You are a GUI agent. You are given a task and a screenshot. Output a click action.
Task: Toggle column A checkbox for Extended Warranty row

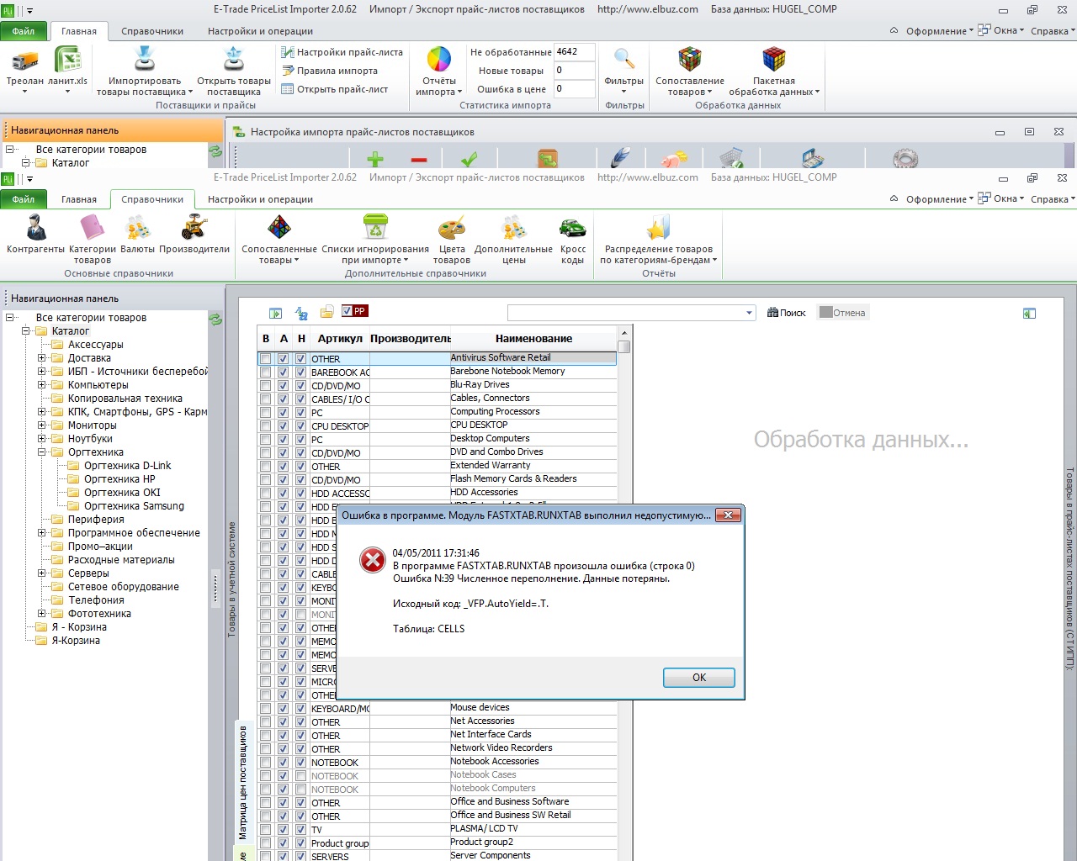click(284, 467)
